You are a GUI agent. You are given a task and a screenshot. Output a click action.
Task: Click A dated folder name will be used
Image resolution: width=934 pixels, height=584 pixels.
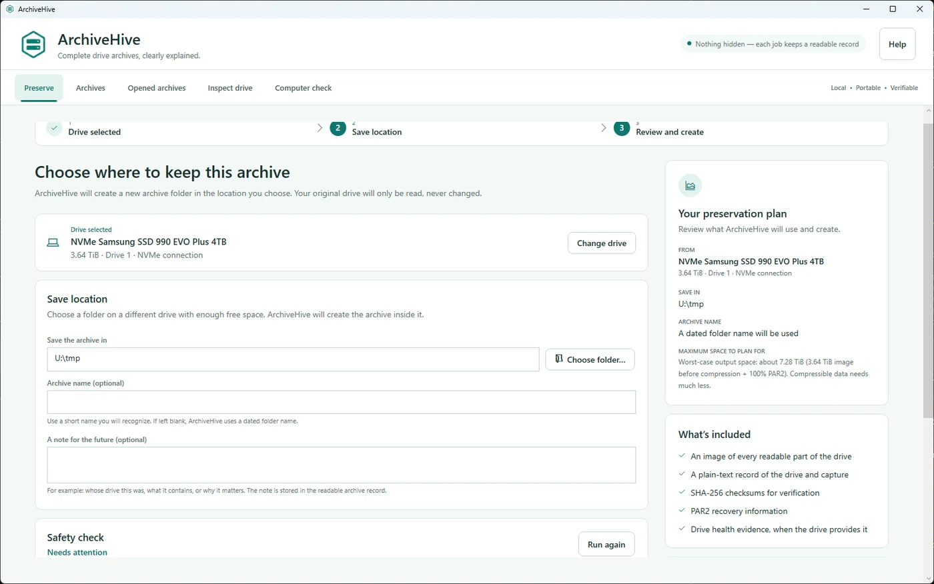739,333
